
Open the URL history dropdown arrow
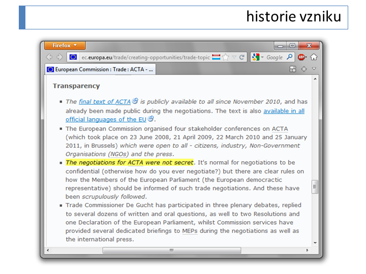tap(234, 57)
